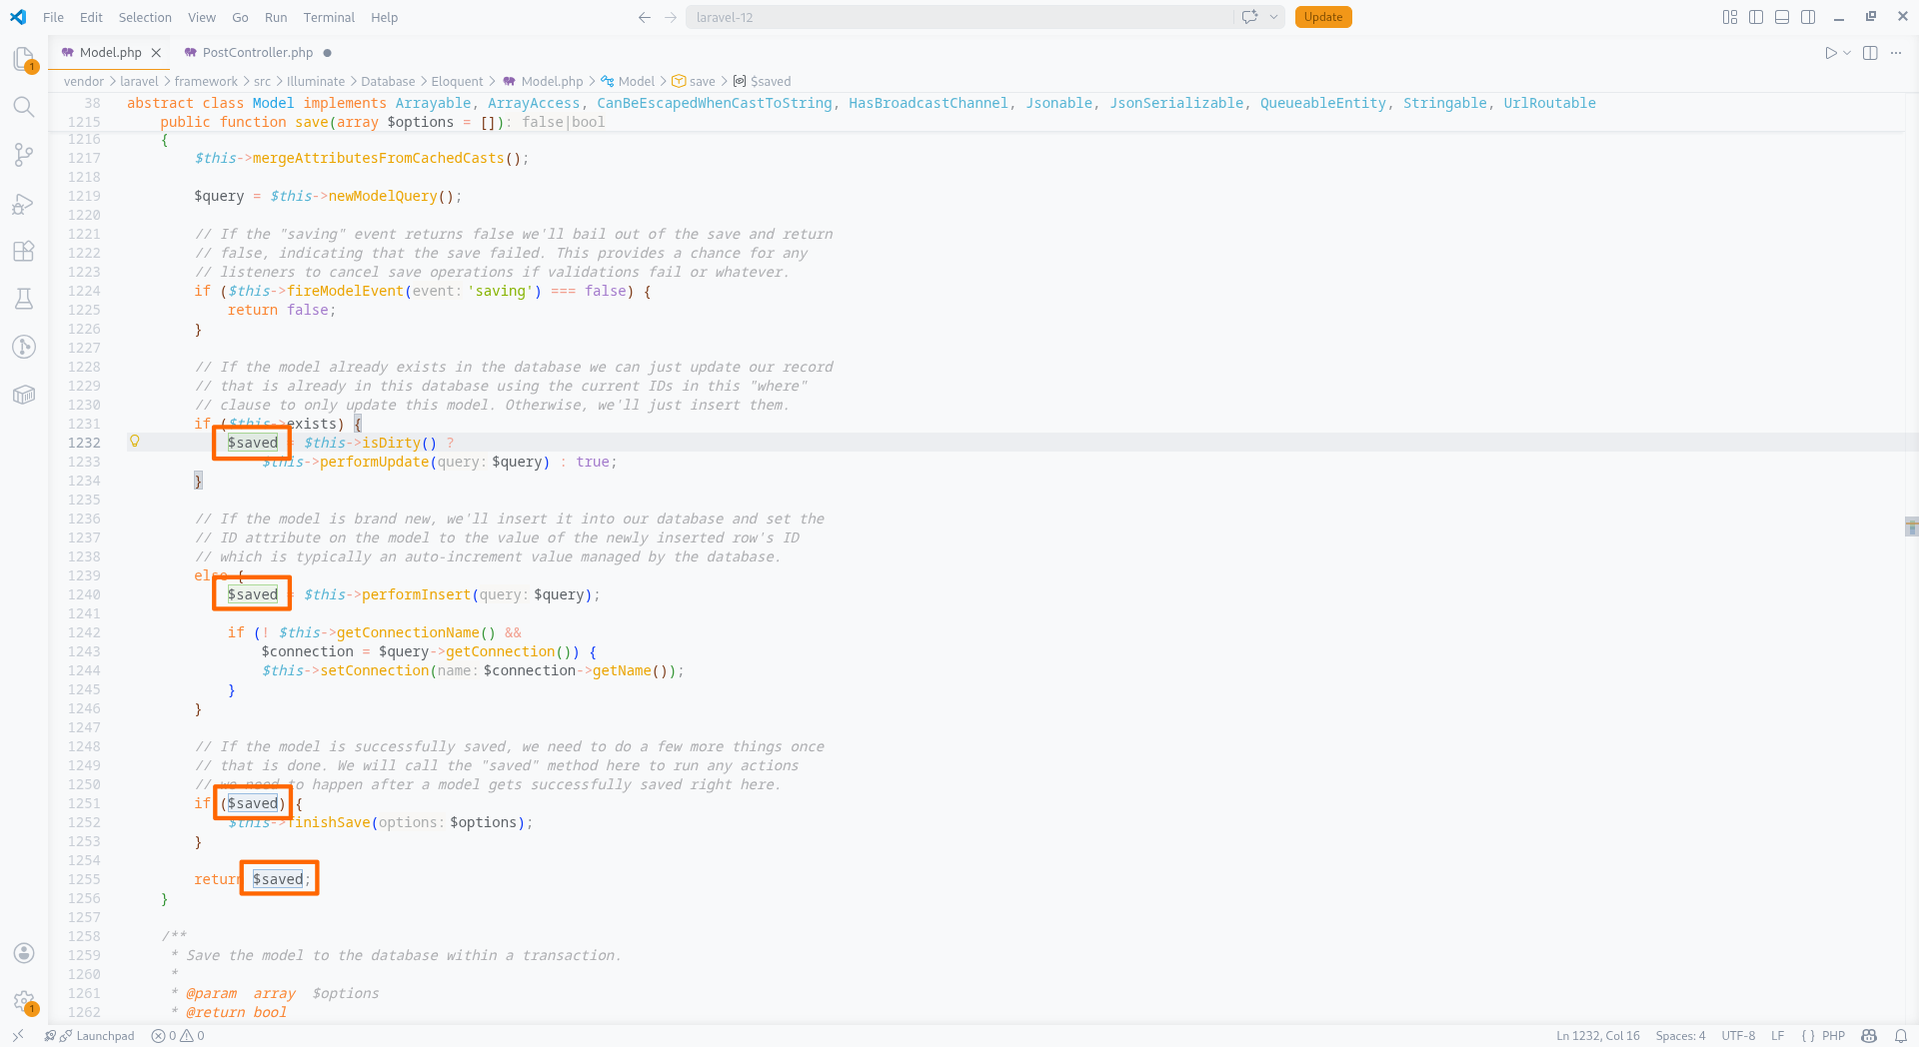The image size is (1919, 1047).
Task: Open the Edit menu
Action: (91, 17)
